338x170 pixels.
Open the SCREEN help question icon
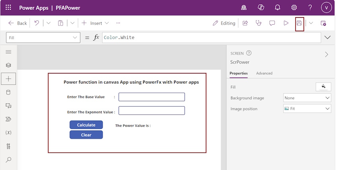[x=249, y=53]
